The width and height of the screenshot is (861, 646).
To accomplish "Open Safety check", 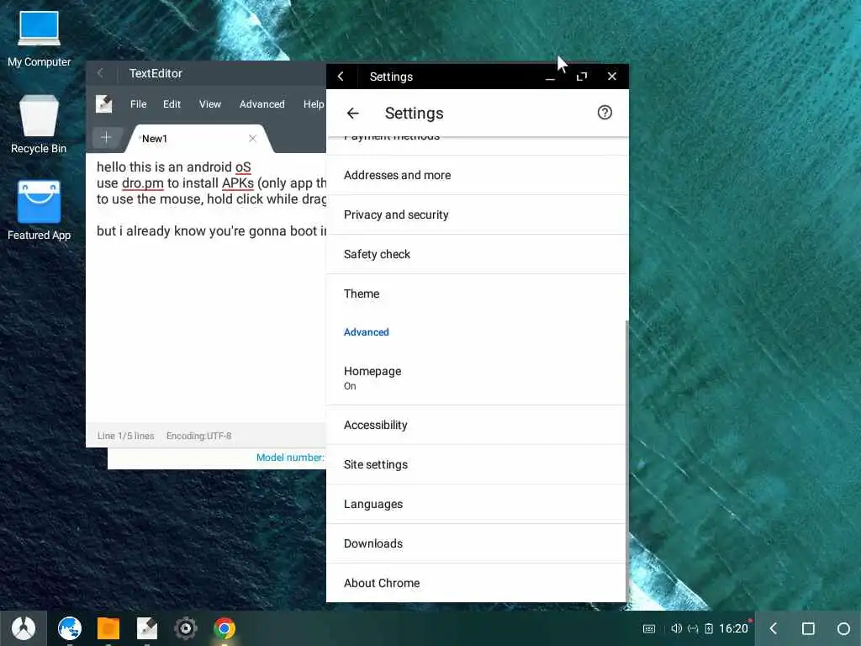I will pyautogui.click(x=476, y=254).
